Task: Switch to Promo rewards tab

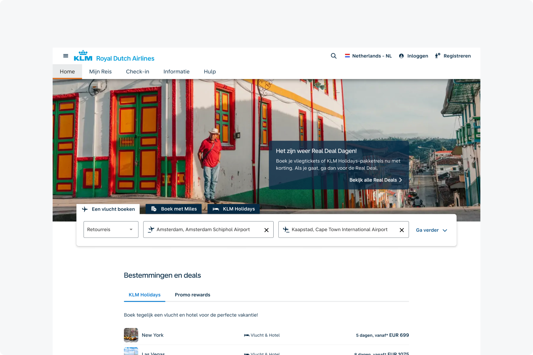Action: 192,295
